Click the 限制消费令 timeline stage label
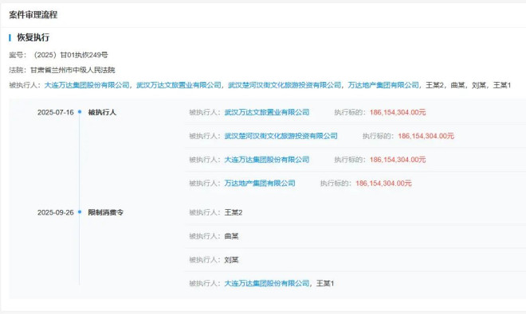 (x=106, y=212)
